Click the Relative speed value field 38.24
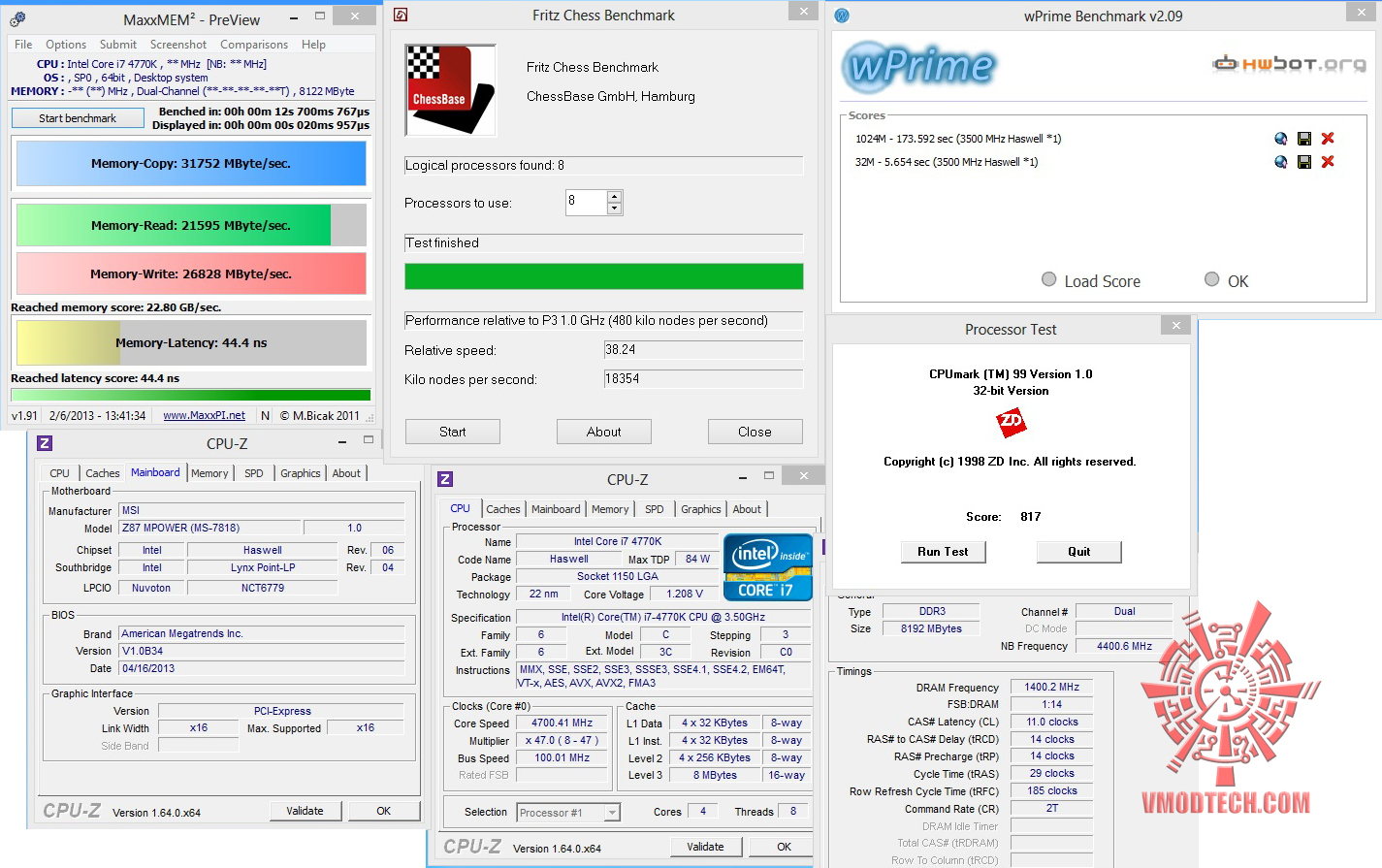The height and width of the screenshot is (868, 1382). tap(703, 350)
